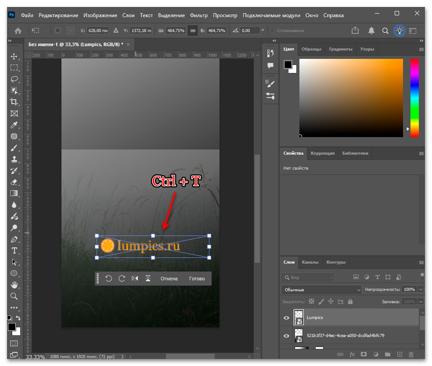The height and width of the screenshot is (366, 432).
Task: Toggle aspect ratio link between width and height
Action: (x=193, y=31)
